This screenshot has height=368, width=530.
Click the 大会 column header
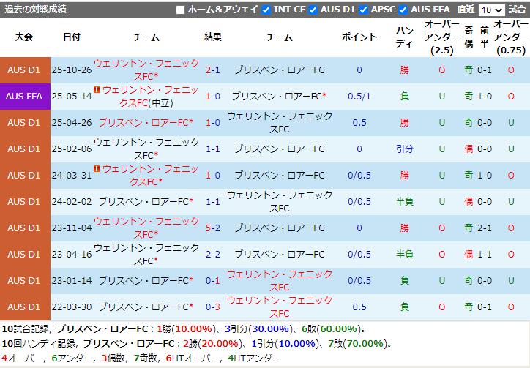pyautogui.click(x=25, y=37)
